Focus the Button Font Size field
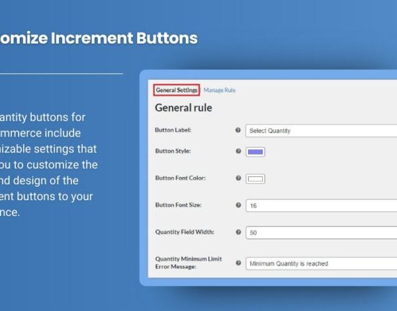This screenshot has width=397, height=311. (322, 205)
